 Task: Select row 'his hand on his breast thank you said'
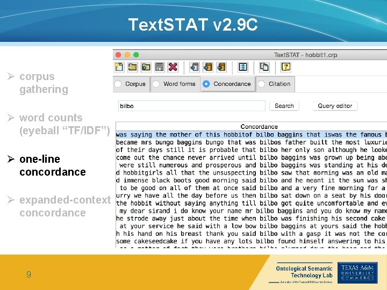coord(251,234)
